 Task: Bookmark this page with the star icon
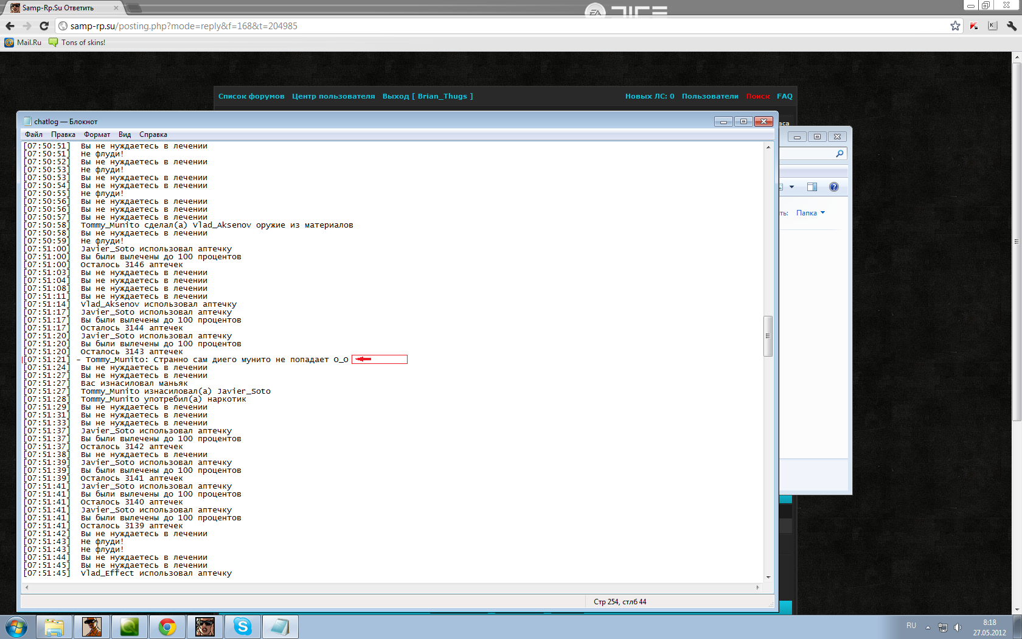[955, 26]
